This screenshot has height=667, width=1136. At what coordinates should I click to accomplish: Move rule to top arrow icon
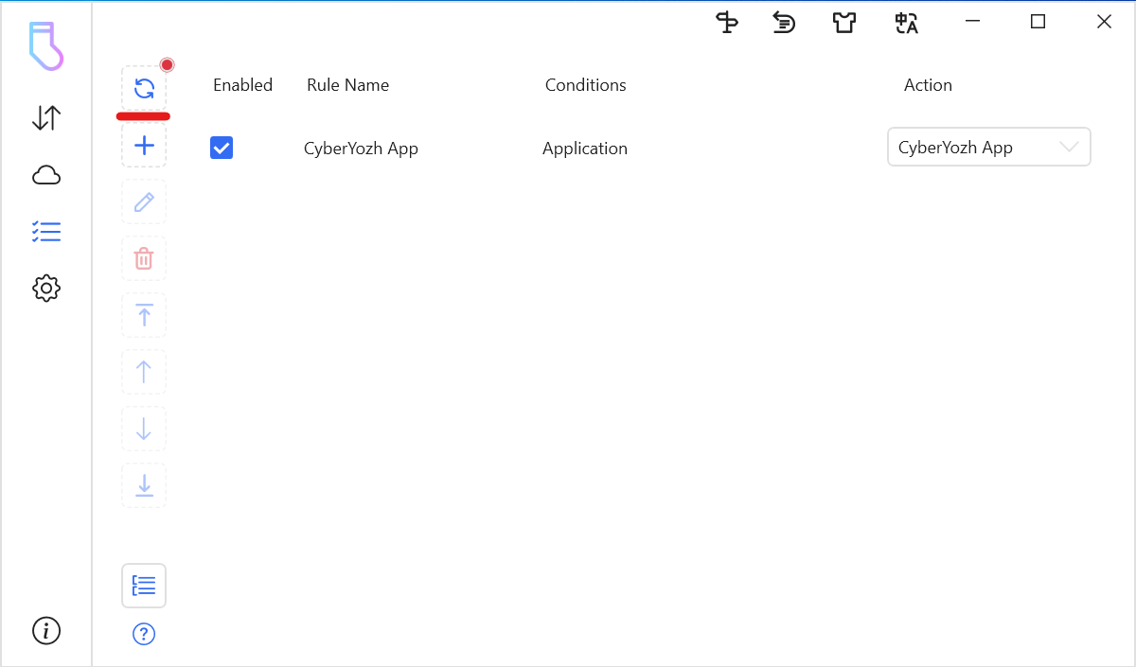tap(144, 315)
